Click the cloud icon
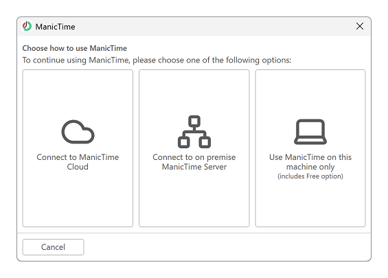This screenshot has width=388, height=278. point(78,132)
